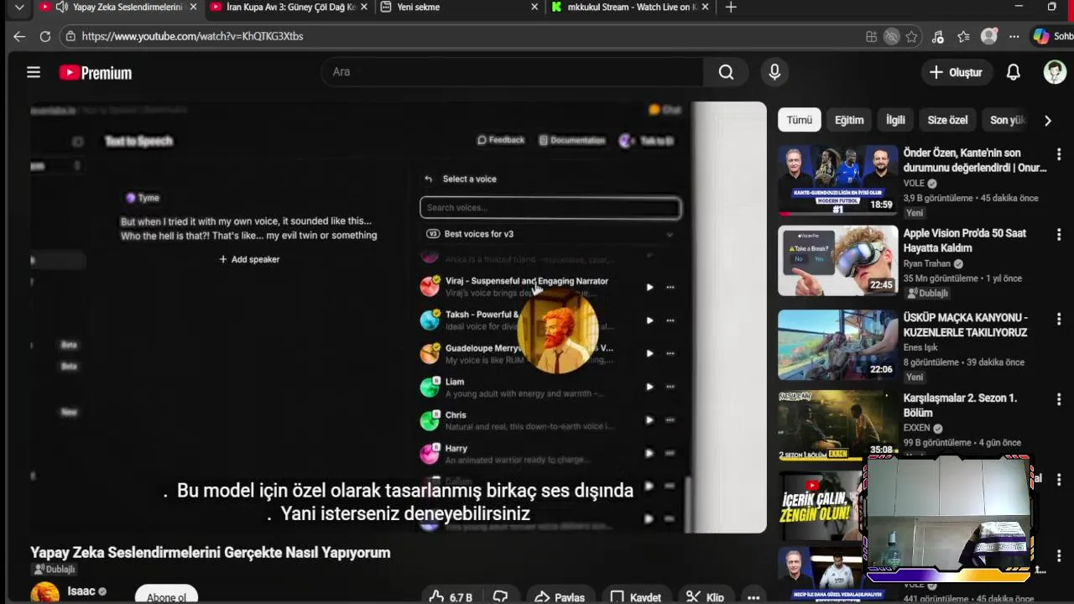The height and width of the screenshot is (604, 1074).
Task: Subscribe with the Abone ol button
Action: [x=166, y=595]
